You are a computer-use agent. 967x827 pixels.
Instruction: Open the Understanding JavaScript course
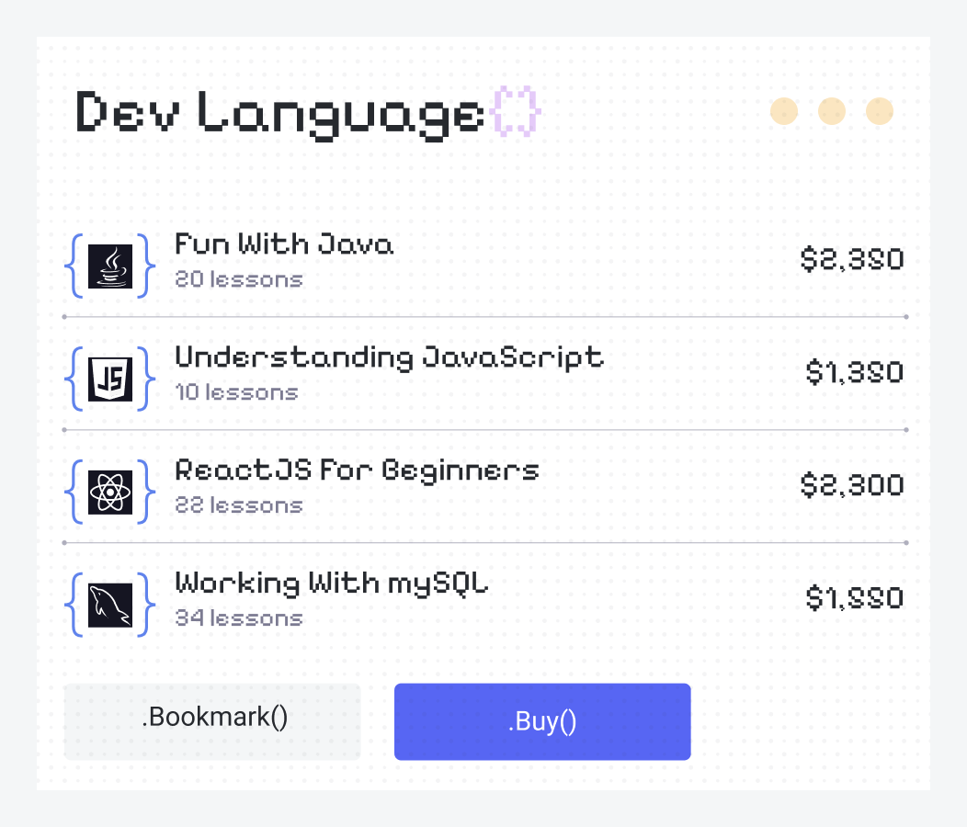(389, 357)
